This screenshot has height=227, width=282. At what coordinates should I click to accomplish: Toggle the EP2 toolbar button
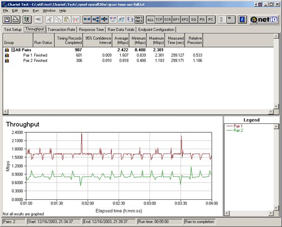(x=185, y=19)
